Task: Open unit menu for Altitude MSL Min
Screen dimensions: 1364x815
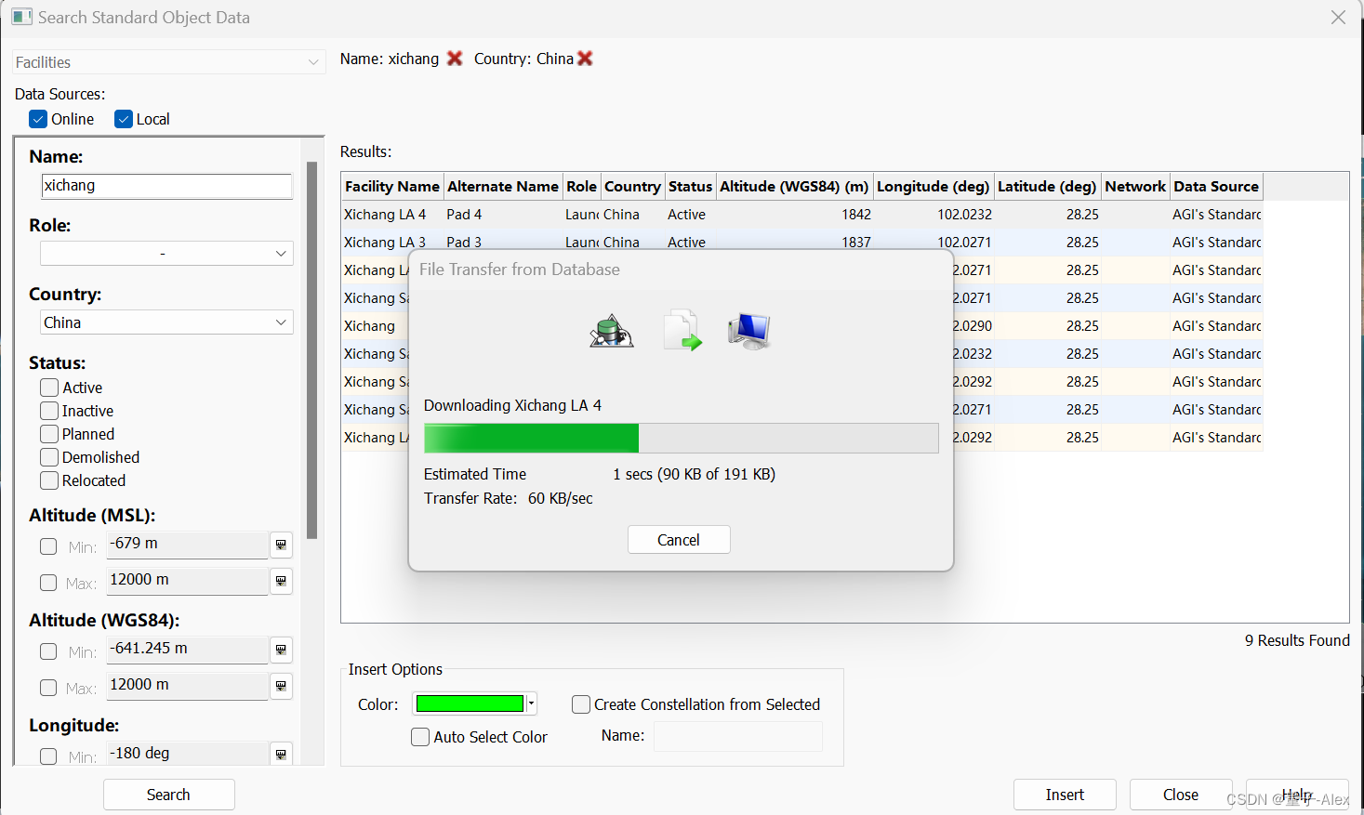Action: pos(281,545)
